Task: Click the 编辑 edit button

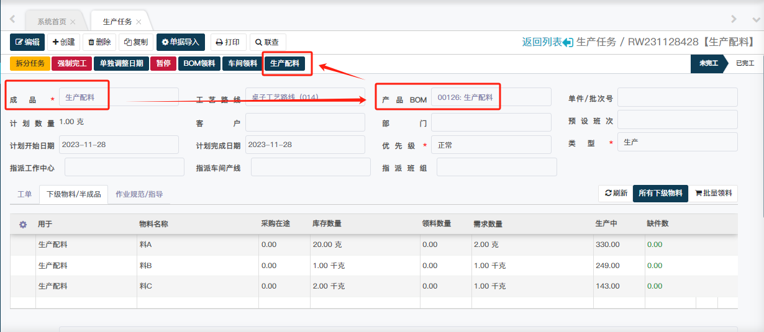Action: click(x=27, y=42)
